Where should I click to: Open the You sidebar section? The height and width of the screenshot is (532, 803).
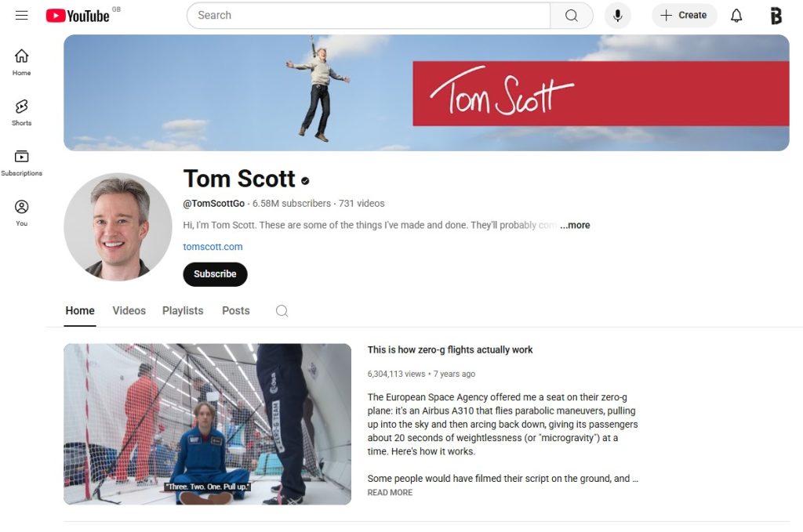click(21, 213)
